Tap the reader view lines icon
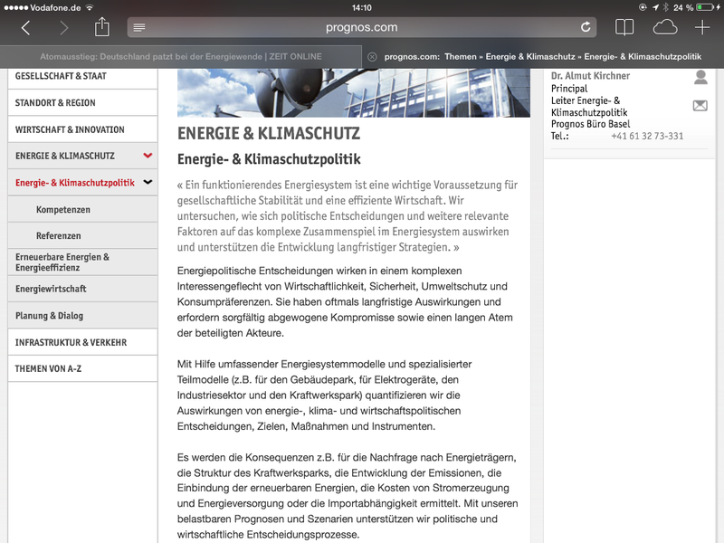724x543 pixels. pos(139,28)
